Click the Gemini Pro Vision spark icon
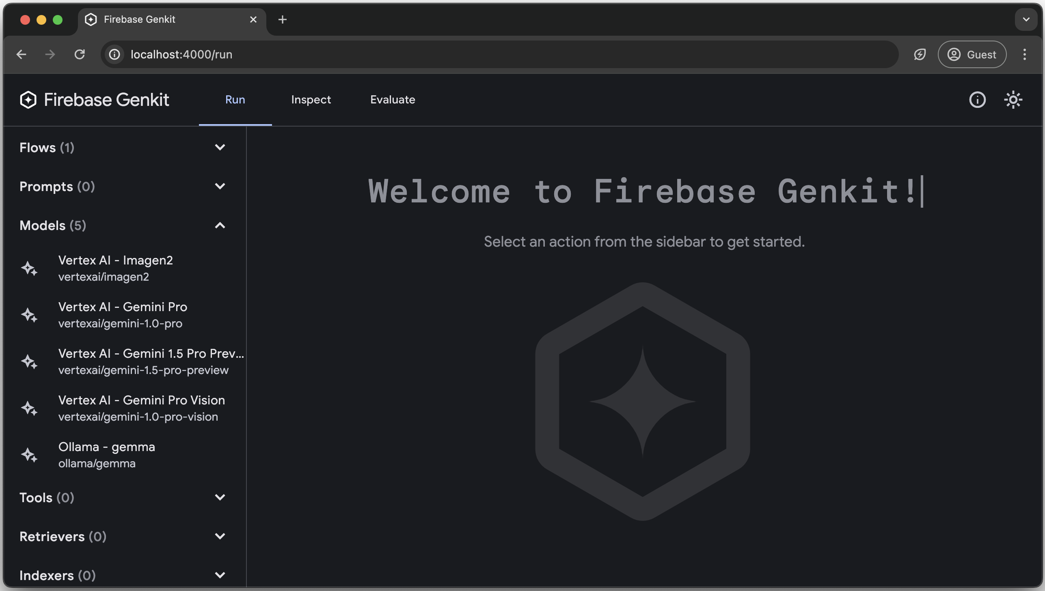The width and height of the screenshot is (1045, 591). pyautogui.click(x=29, y=408)
